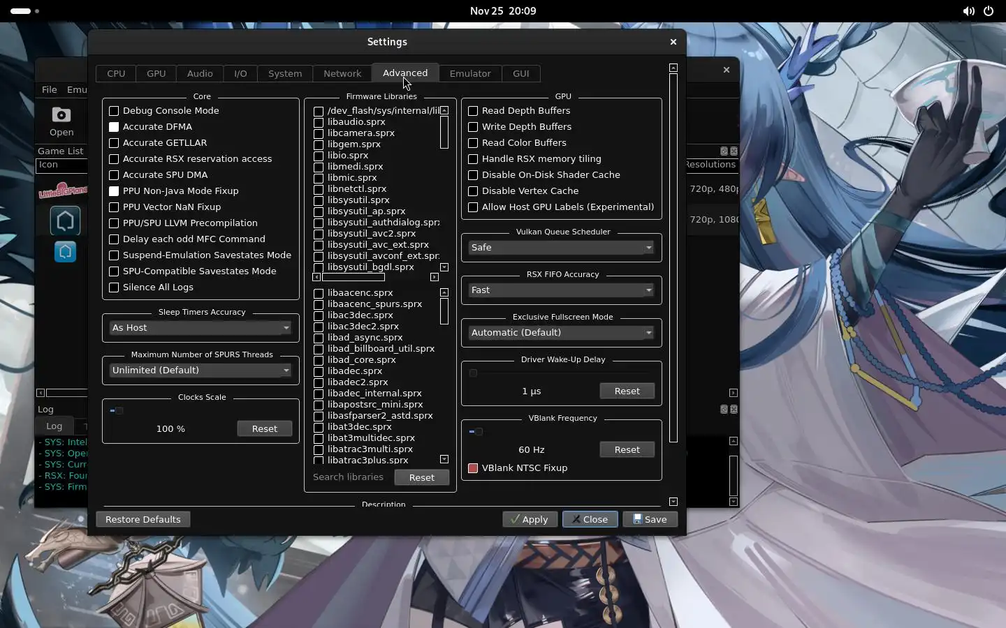The height and width of the screenshot is (628, 1006).
Task: Switch to the Network tab
Action: pyautogui.click(x=342, y=73)
